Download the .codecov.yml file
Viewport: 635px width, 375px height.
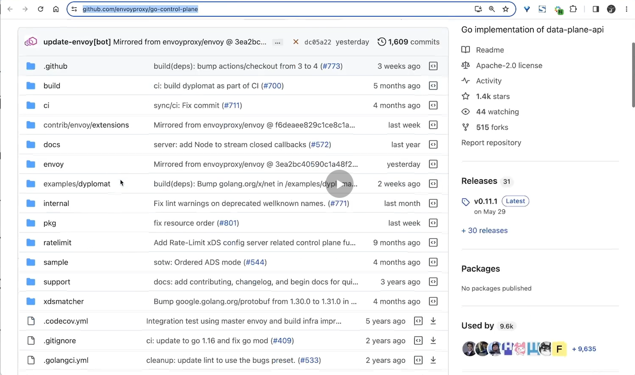pos(433,321)
